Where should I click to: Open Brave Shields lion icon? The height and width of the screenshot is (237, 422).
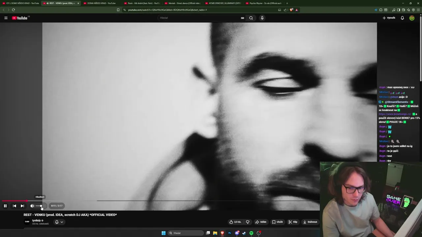pyautogui.click(x=291, y=10)
